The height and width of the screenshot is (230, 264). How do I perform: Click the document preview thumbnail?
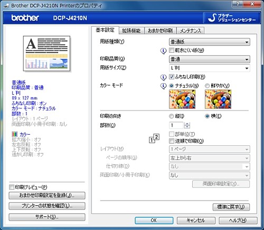[46, 54]
